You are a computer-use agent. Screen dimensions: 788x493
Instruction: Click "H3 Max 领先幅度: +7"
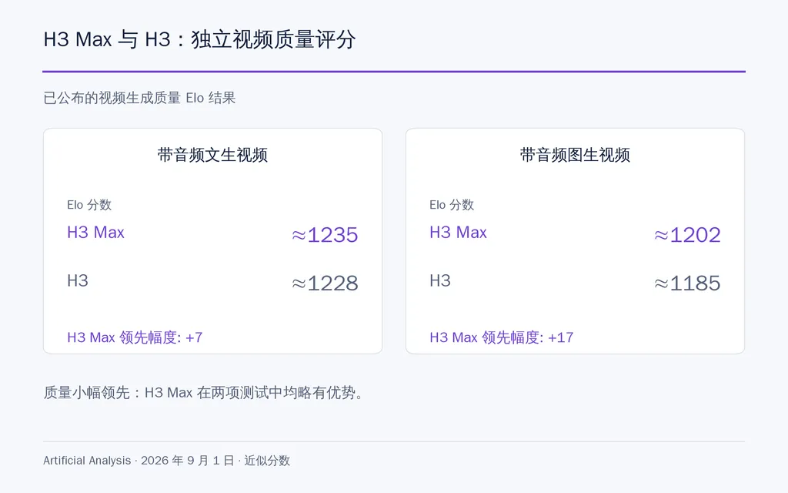pyautogui.click(x=135, y=337)
